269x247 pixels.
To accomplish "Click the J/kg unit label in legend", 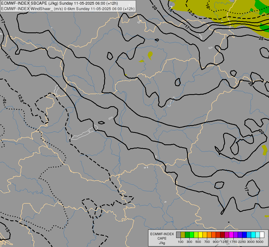I will pyautogui.click(x=162, y=243).
